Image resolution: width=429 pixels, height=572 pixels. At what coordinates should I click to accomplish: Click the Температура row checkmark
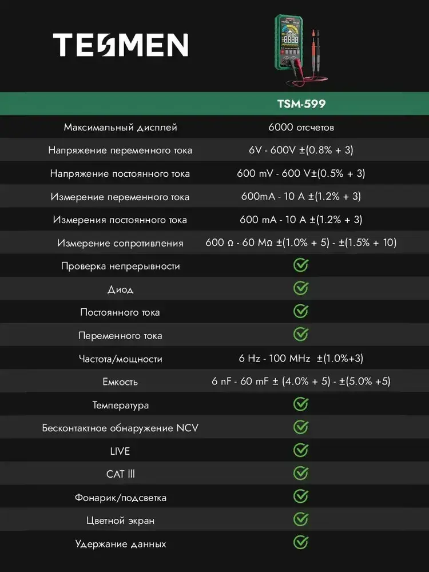(301, 404)
